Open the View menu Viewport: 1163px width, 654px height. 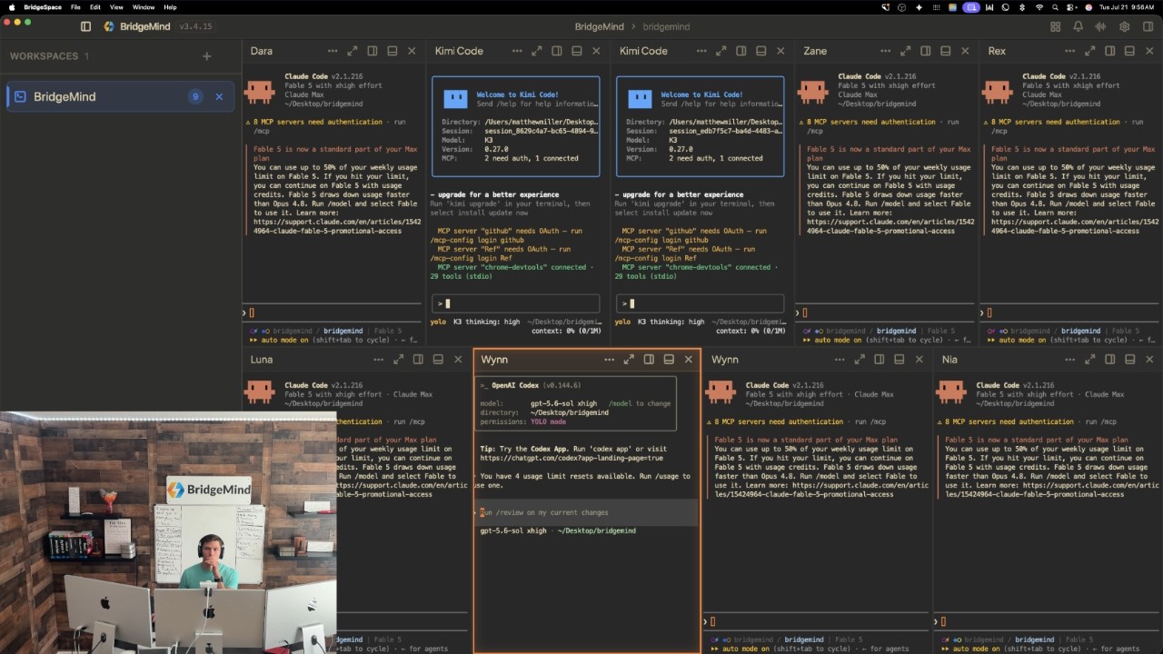[116, 6]
